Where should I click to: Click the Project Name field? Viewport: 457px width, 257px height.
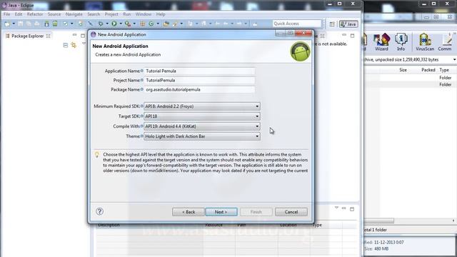click(x=199, y=80)
